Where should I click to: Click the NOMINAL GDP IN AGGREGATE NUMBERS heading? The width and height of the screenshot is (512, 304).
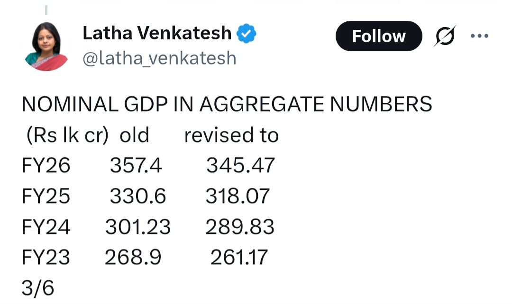pos(227,105)
